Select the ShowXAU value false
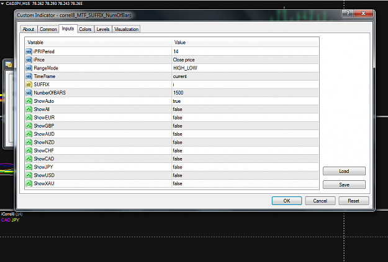388x262 pixels. click(245, 183)
